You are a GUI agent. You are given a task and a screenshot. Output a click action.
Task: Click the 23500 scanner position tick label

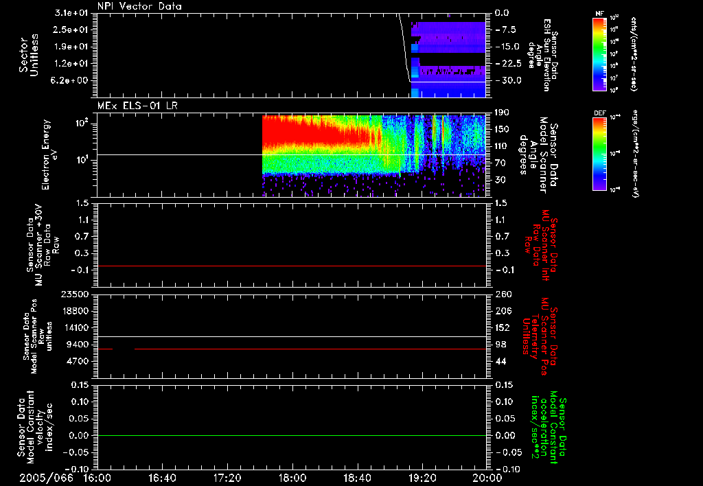point(76,294)
